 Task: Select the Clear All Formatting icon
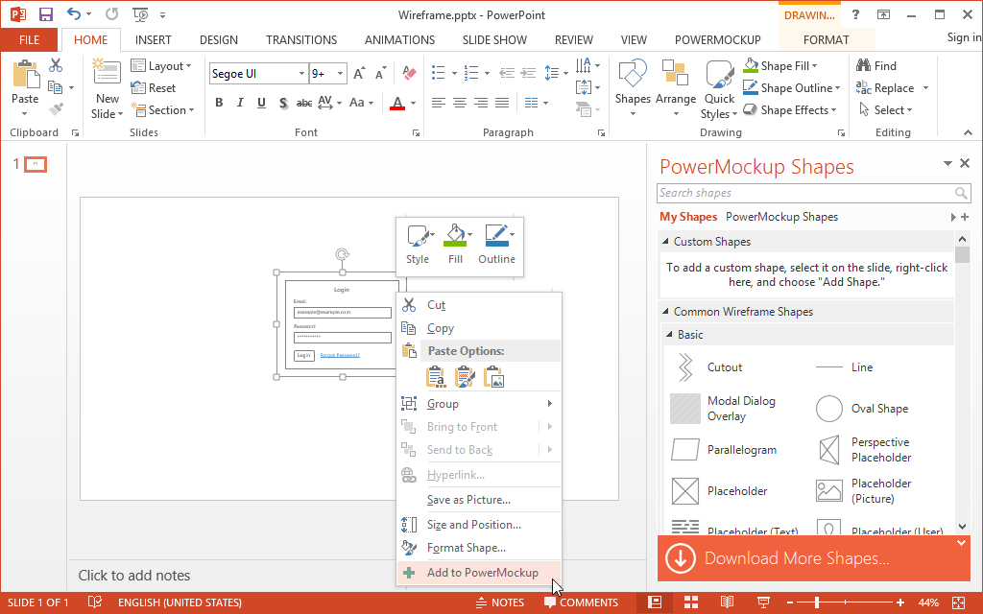pyautogui.click(x=410, y=74)
